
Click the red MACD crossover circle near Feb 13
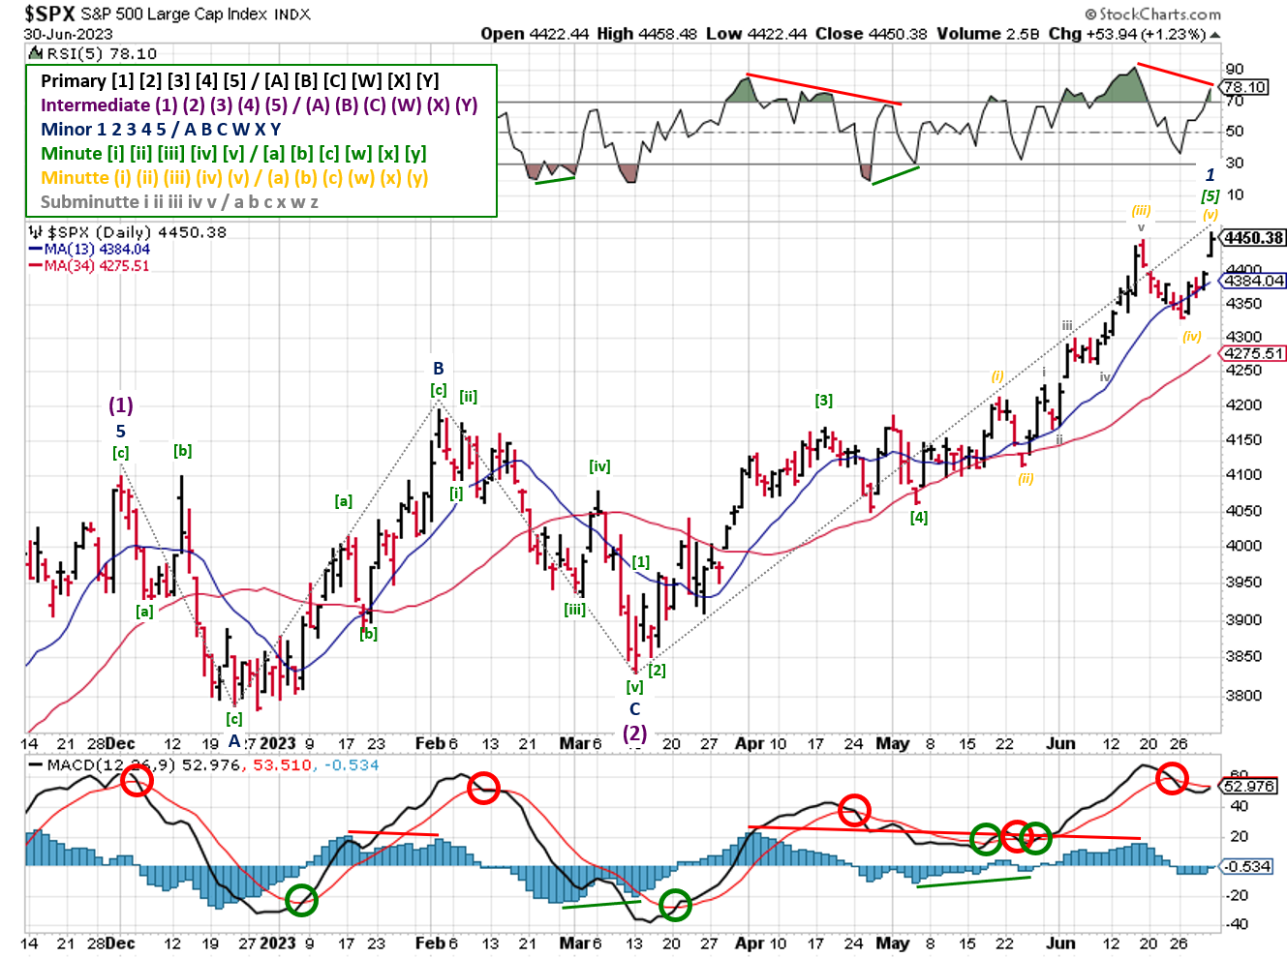pos(482,788)
